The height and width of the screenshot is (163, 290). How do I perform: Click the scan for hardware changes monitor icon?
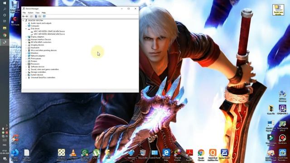[x=44, y=16]
